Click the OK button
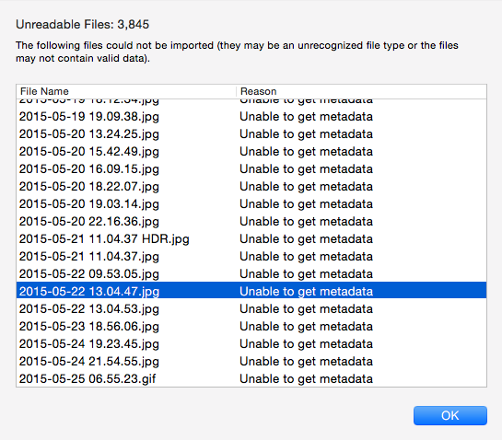502x440 pixels. 450,415
